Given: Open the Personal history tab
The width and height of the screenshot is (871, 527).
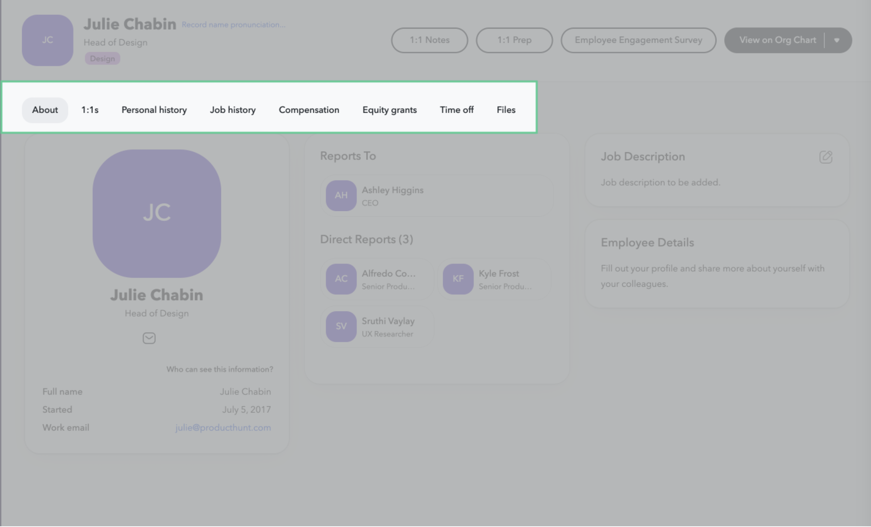Looking at the screenshot, I should (154, 110).
